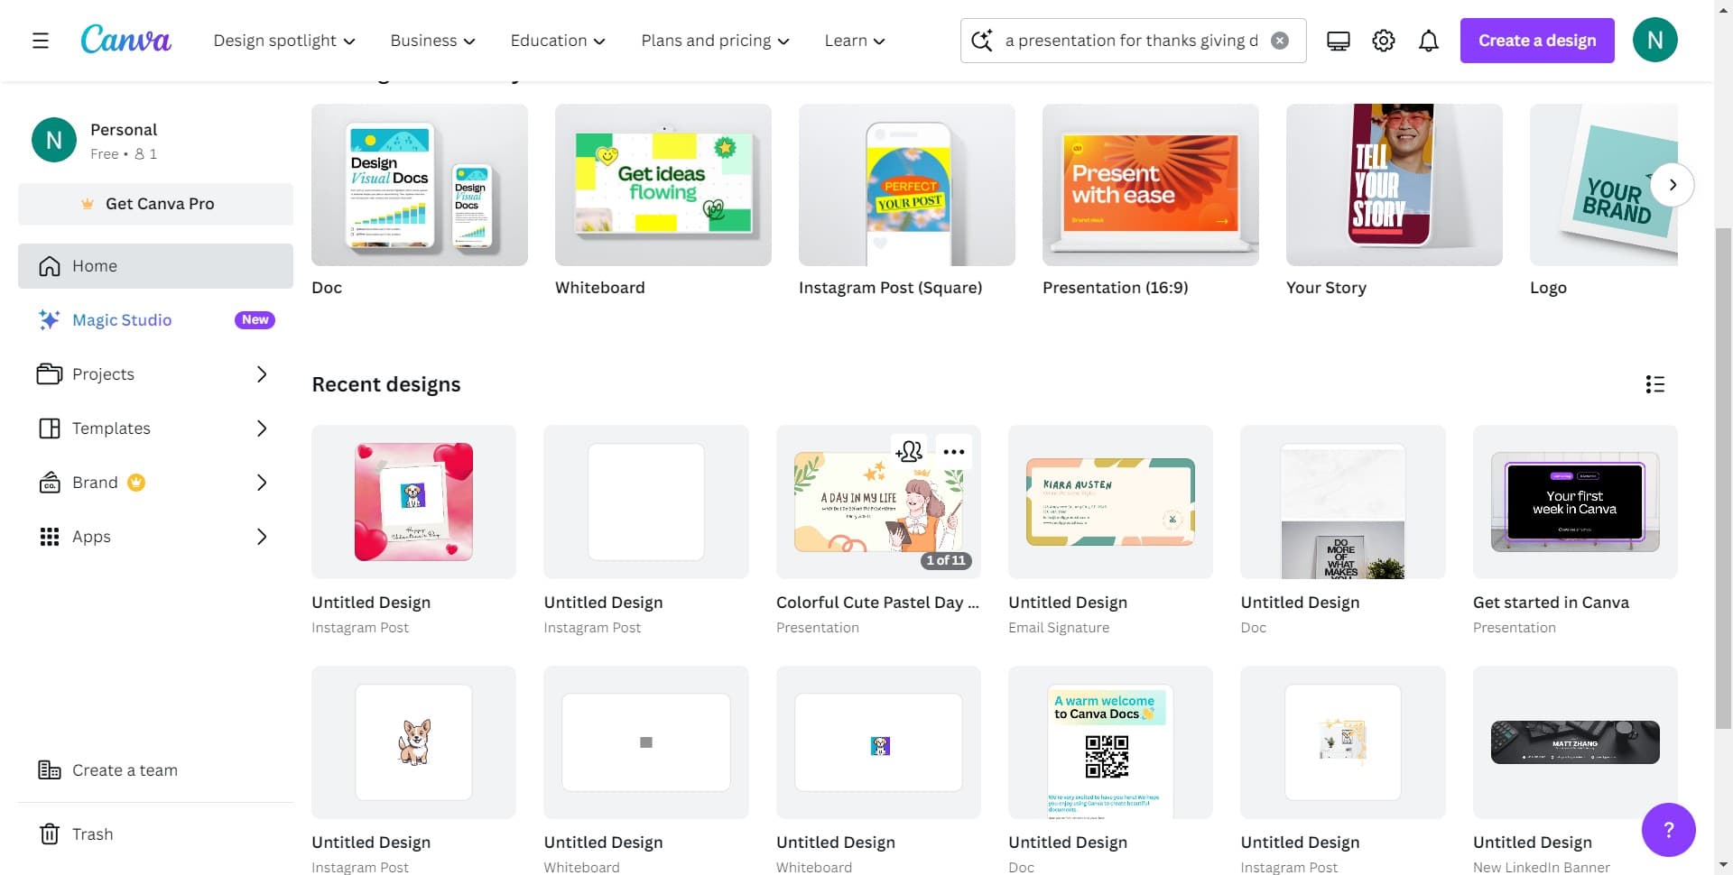Viewport: 1733px width, 875px height.
Task: Click the notifications bell icon
Action: point(1428,41)
